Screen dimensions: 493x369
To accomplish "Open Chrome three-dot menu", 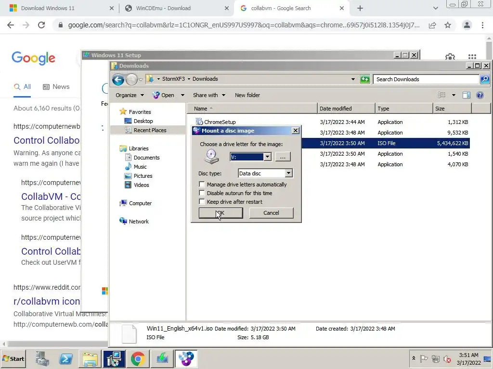I will (x=482, y=25).
